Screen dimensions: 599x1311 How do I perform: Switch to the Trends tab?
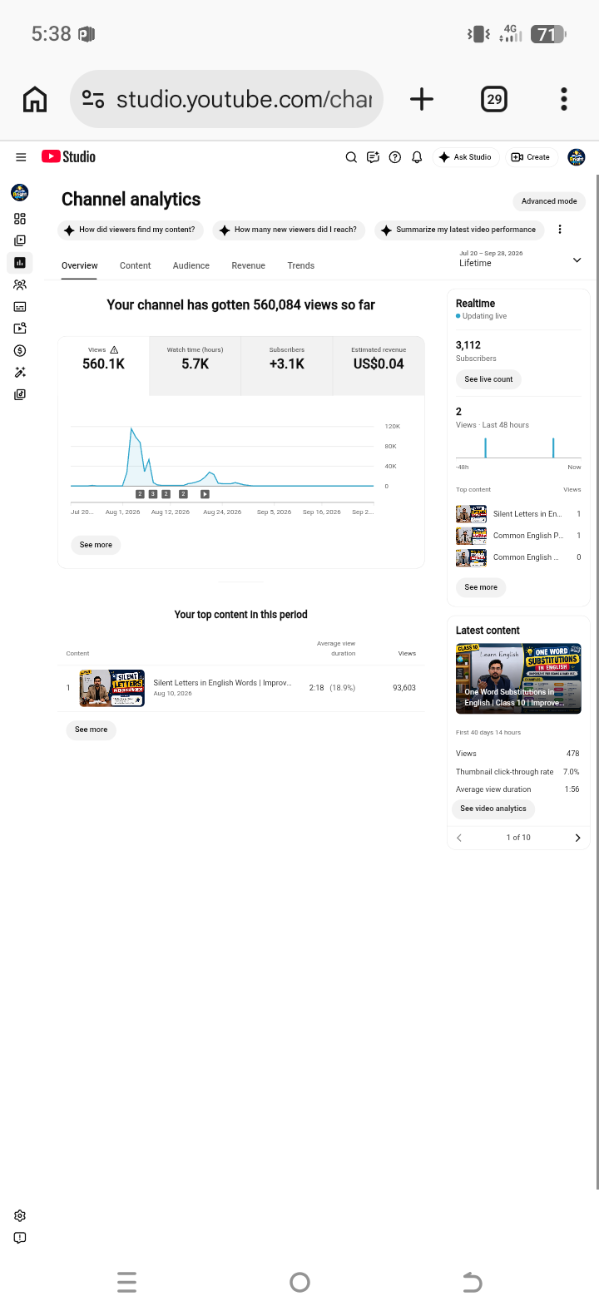(300, 265)
